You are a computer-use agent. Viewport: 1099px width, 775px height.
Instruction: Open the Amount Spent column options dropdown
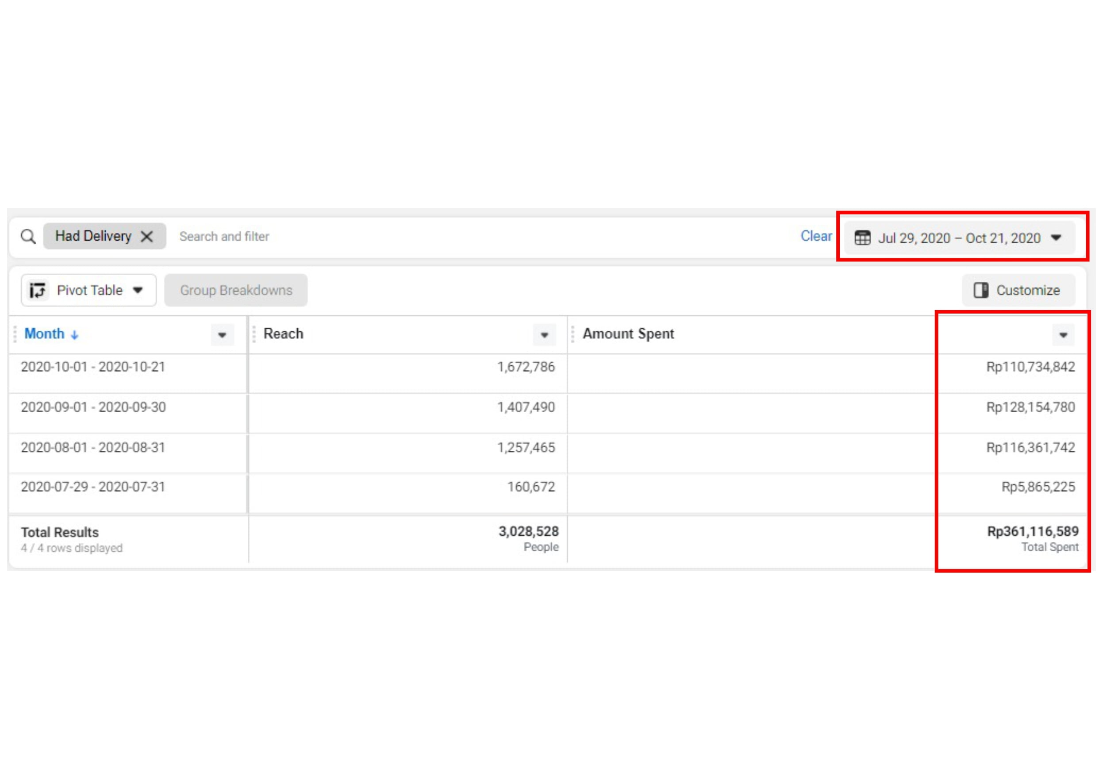1063,335
